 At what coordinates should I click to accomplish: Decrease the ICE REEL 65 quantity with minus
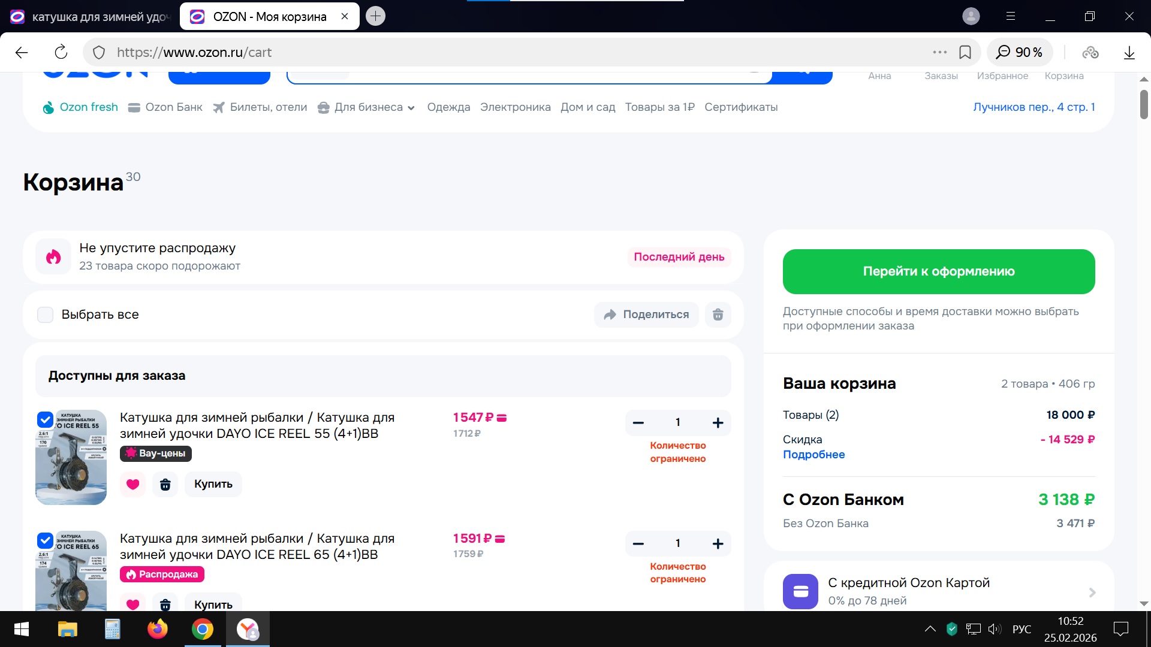(x=638, y=544)
